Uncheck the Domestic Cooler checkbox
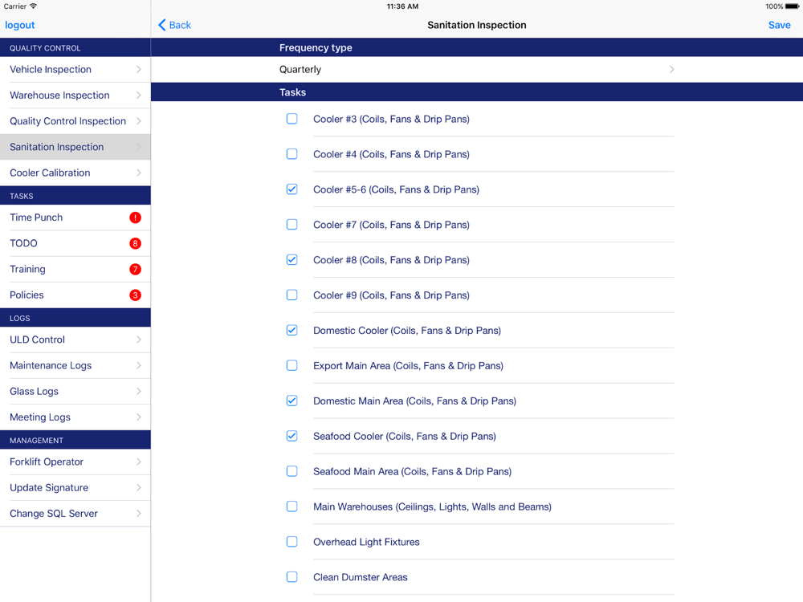The image size is (803, 602). tap(292, 330)
